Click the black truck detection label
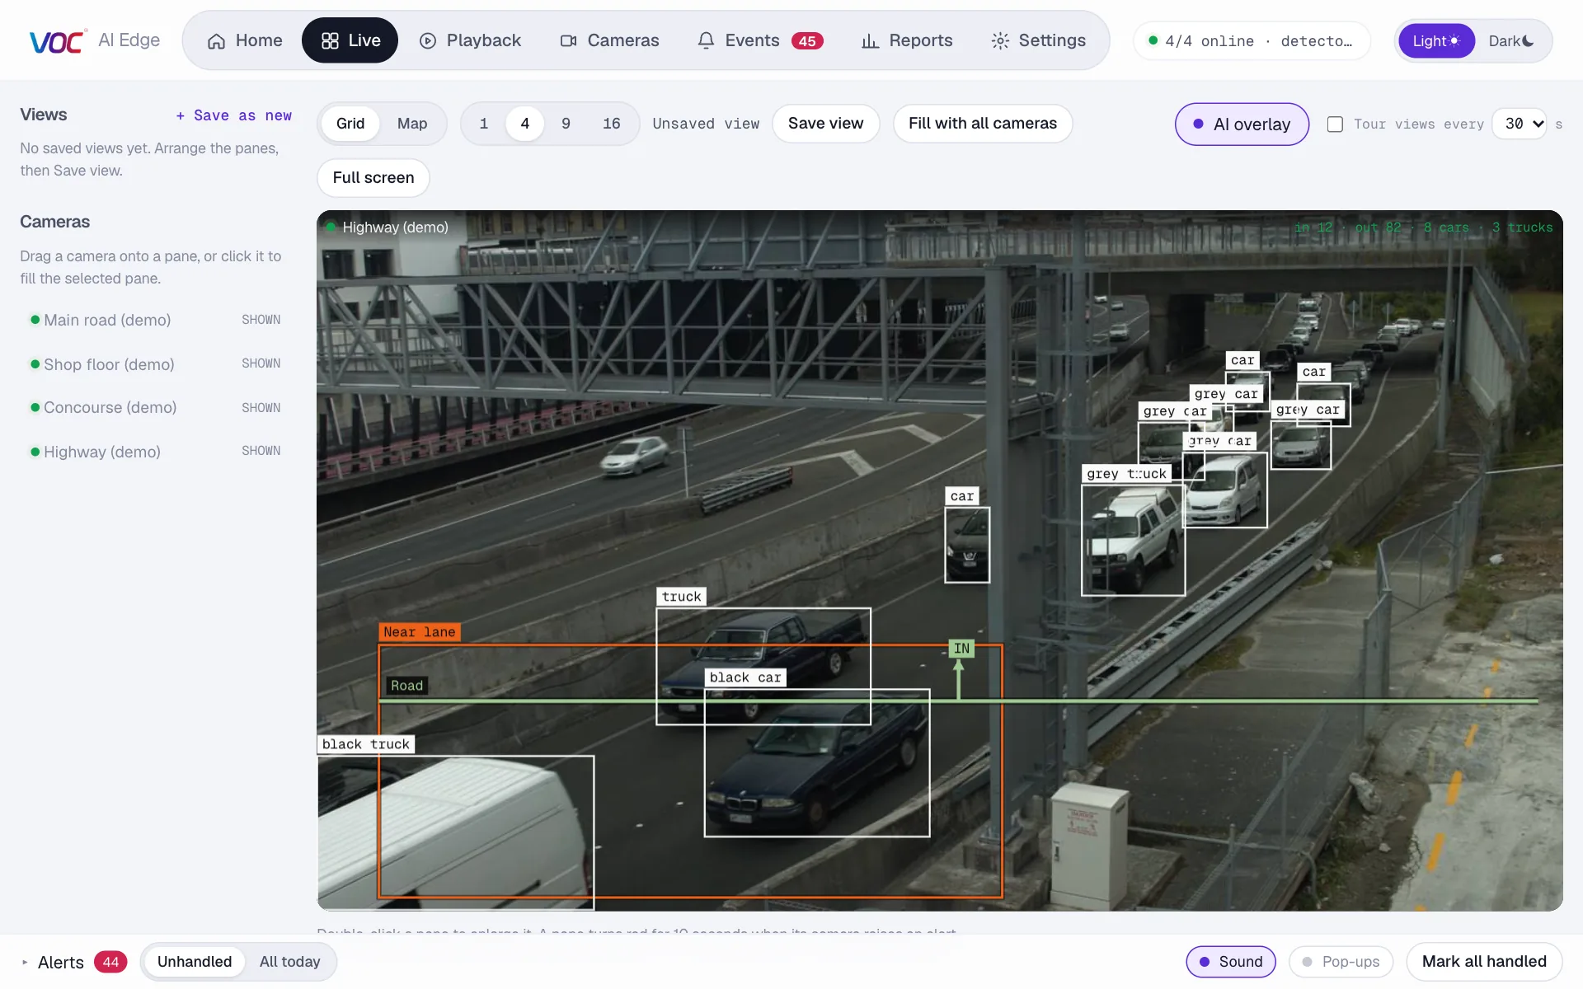This screenshot has height=989, width=1583. point(365,744)
